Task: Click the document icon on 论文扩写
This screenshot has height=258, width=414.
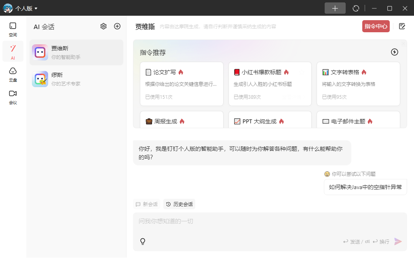Action: 148,72
